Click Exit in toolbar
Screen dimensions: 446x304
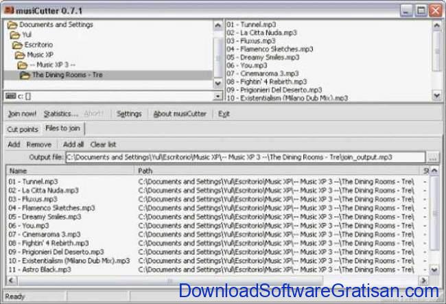tap(224, 114)
